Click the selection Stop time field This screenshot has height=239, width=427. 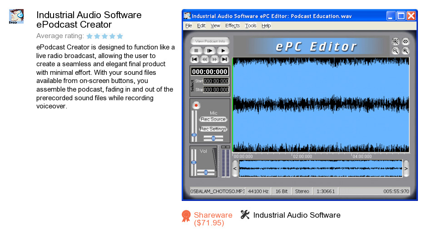coord(216,90)
